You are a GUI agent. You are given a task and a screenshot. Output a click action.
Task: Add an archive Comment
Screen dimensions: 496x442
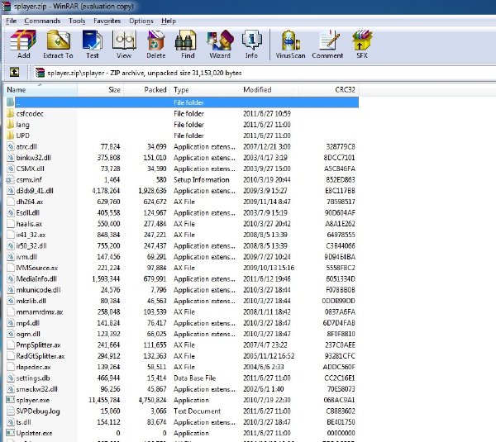327,40
